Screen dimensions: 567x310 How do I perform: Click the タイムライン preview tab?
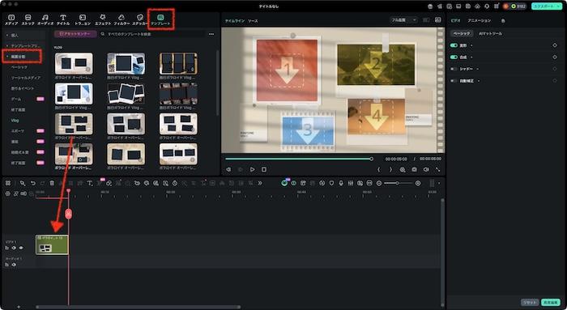tap(235, 21)
